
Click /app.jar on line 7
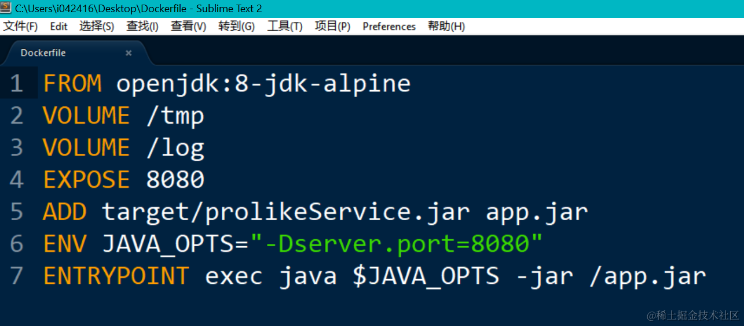click(x=648, y=277)
